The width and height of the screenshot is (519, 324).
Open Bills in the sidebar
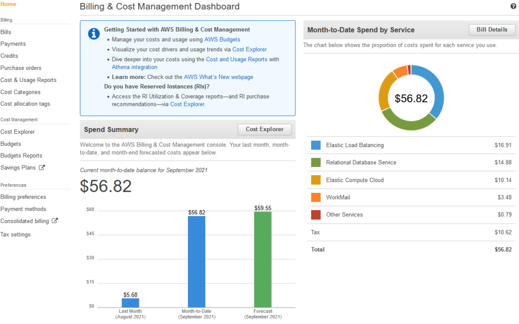pos(6,32)
